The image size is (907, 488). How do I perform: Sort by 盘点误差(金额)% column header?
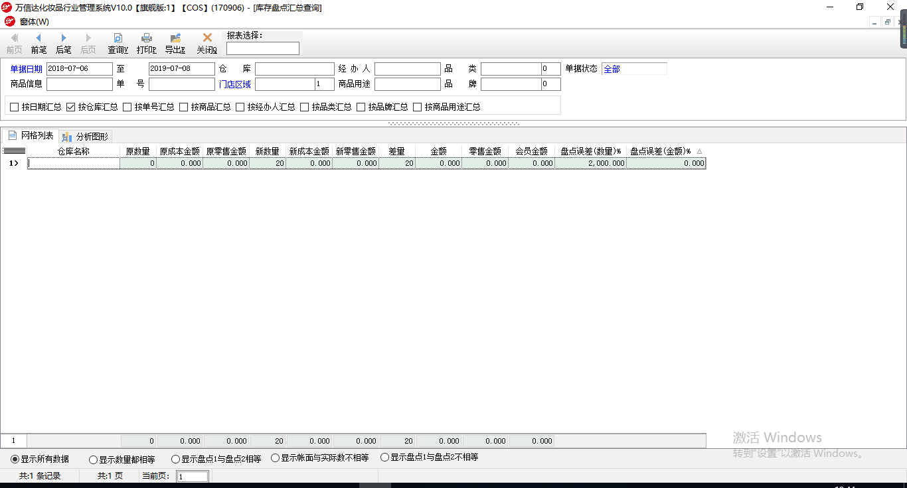(666, 151)
